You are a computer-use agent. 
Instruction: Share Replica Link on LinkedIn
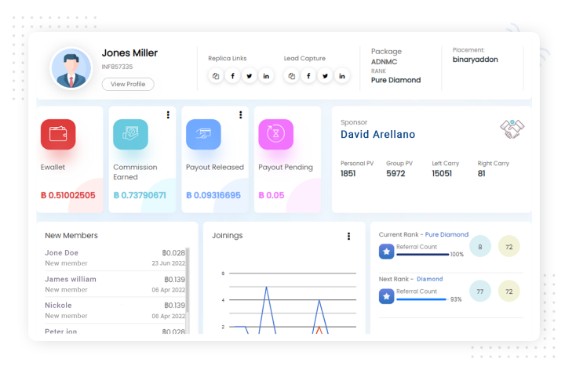pyautogui.click(x=266, y=76)
